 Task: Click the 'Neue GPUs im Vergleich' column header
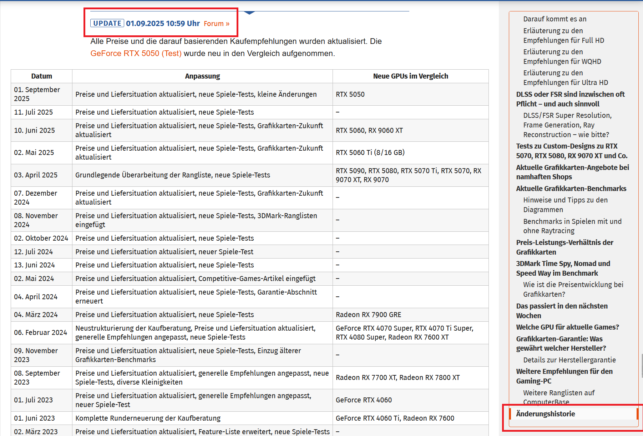point(410,76)
